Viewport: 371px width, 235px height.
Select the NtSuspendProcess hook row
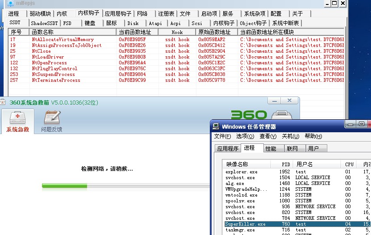[x=176, y=74]
